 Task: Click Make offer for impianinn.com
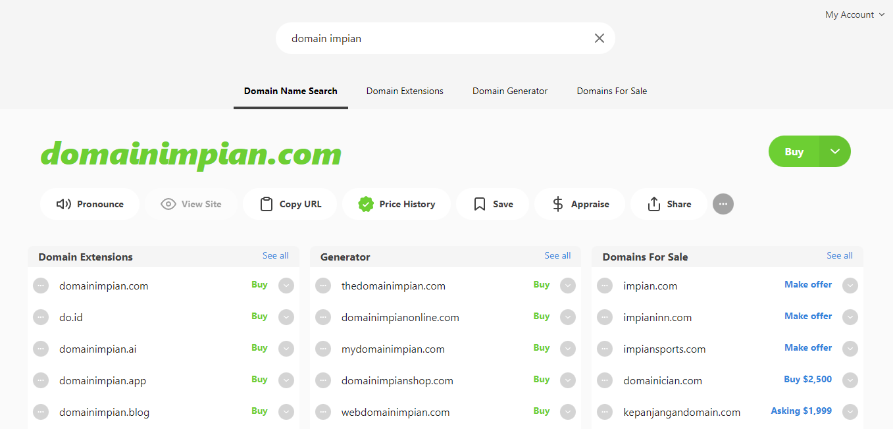tap(807, 316)
